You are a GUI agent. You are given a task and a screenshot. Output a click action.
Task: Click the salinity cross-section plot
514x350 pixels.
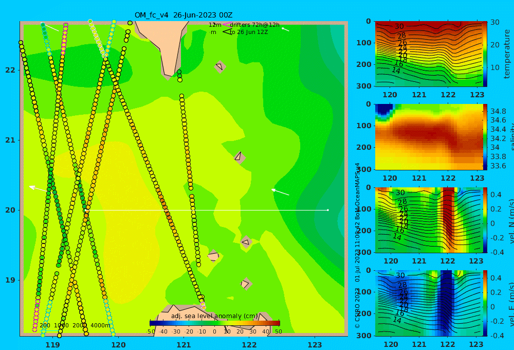tap(429, 137)
